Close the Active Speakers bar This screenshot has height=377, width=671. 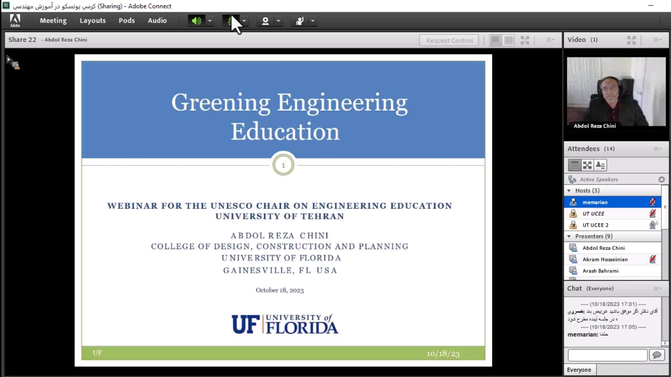(661, 179)
